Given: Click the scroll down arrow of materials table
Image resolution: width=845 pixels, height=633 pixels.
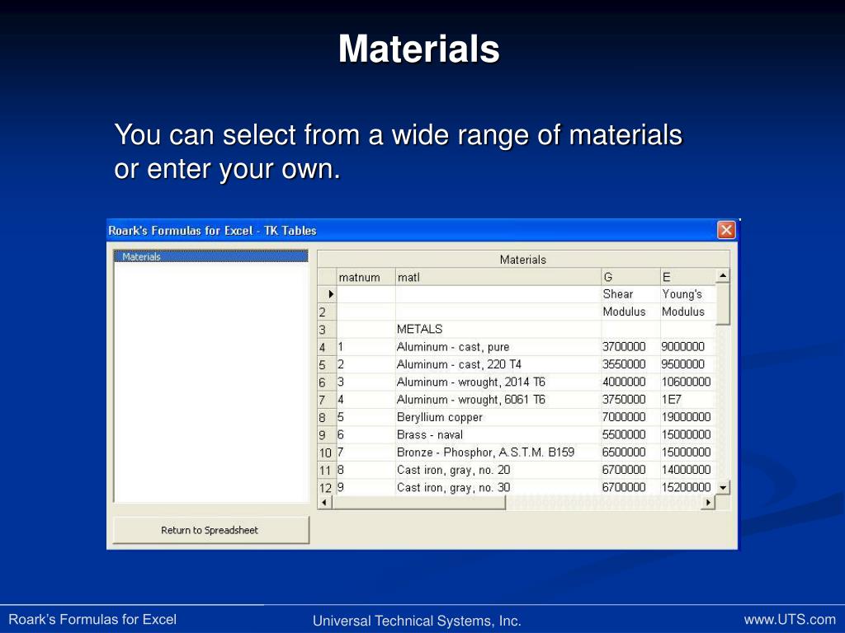Looking at the screenshot, I should click(723, 488).
